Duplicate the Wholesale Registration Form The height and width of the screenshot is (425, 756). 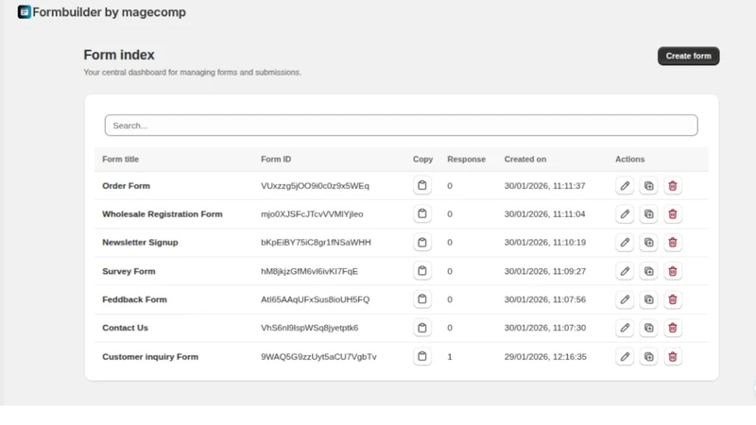click(x=648, y=214)
